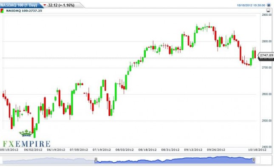Click the 2500.00 price axis label
This screenshot has height=167, width=274.
pos(267,121)
